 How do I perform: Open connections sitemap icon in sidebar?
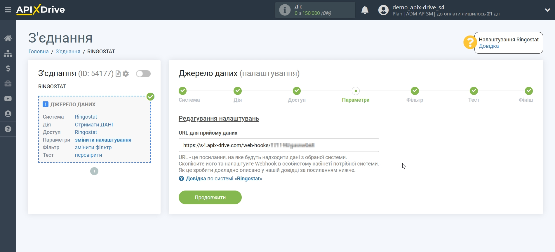pyautogui.click(x=8, y=53)
